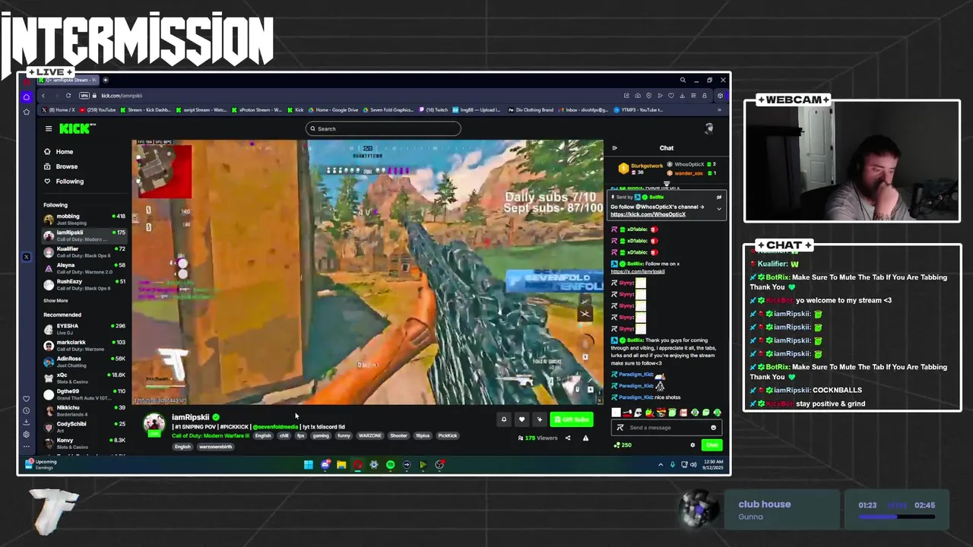Open the Kick hamburger sidebar menu
This screenshot has width=973, height=547.
[49, 128]
